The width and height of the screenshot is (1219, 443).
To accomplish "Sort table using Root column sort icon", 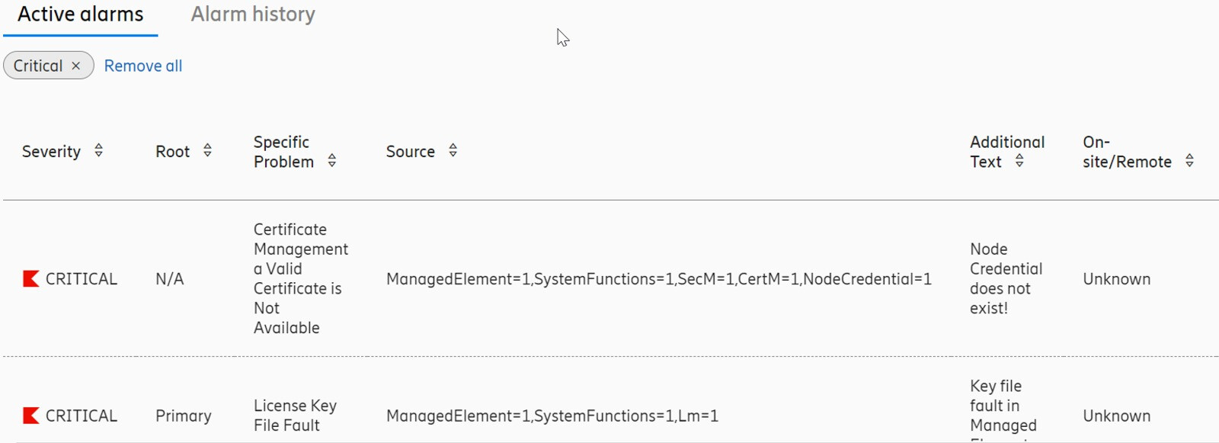I will [x=207, y=151].
